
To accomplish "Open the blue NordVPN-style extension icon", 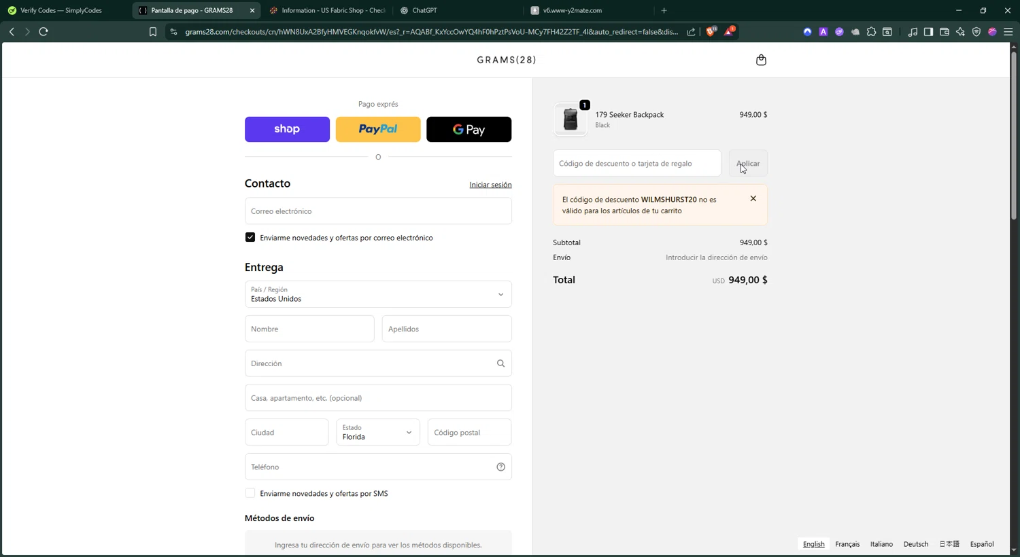I will click(x=807, y=32).
